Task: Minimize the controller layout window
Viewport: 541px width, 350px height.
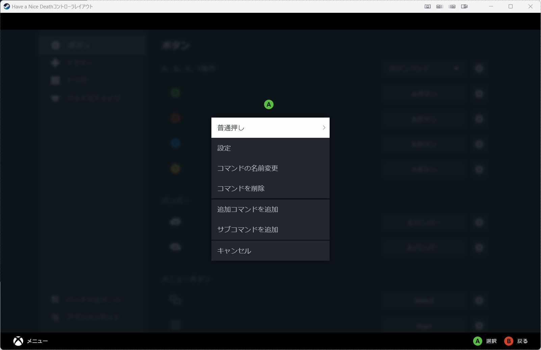Action: (491, 6)
